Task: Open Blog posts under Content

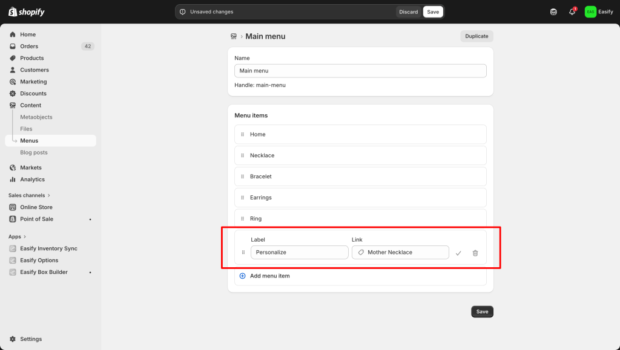Action: (34, 152)
